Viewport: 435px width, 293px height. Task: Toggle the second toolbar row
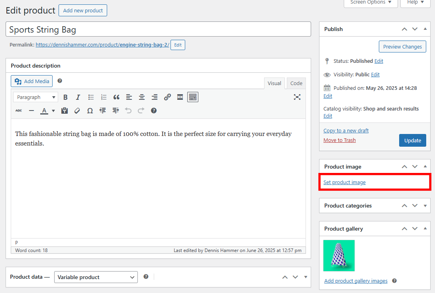coord(193,97)
